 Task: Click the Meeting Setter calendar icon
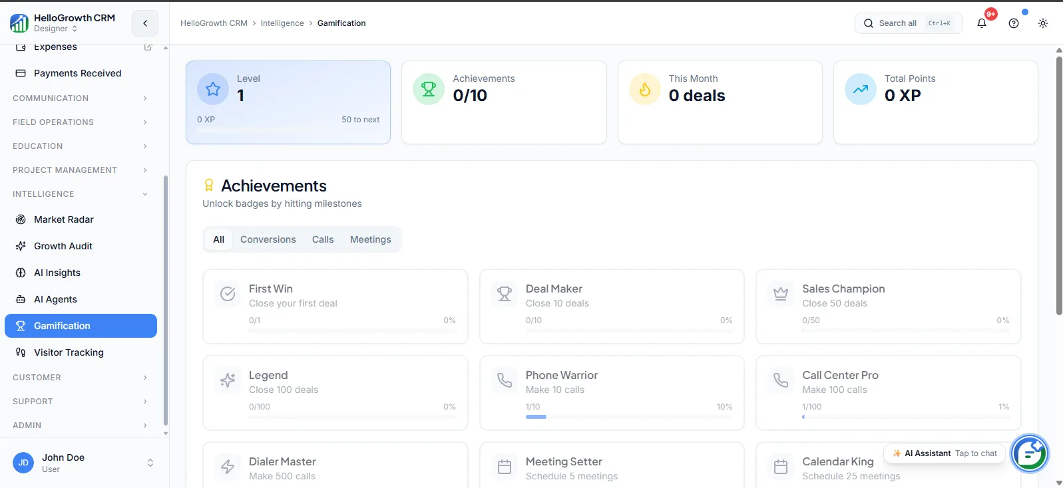[x=505, y=467]
